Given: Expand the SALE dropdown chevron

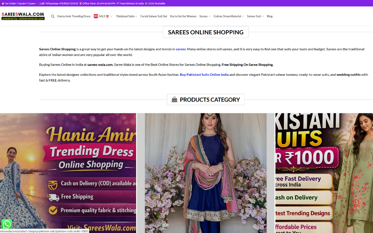Looking at the screenshot, I should (x=111, y=16).
